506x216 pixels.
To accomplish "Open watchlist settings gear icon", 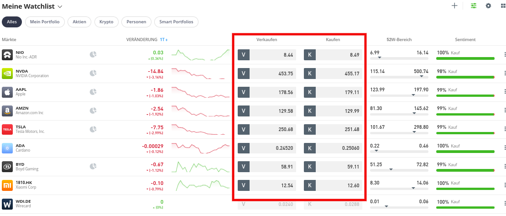I will [488, 6].
